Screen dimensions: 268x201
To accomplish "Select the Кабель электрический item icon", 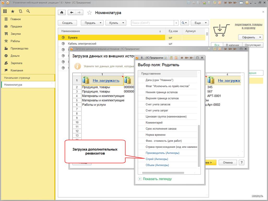I will [63, 44].
